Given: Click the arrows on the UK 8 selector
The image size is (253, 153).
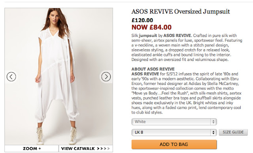Looking at the screenshot, I should [x=213, y=133].
